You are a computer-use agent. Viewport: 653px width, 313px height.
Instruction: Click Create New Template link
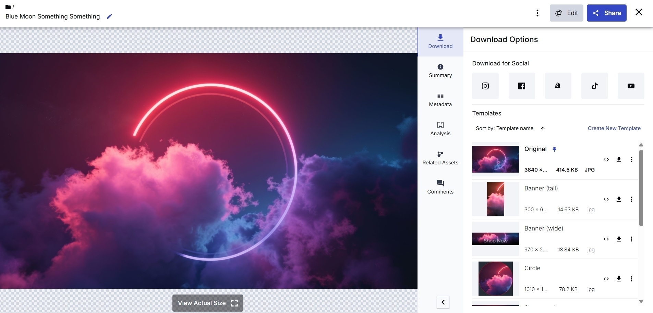point(614,128)
